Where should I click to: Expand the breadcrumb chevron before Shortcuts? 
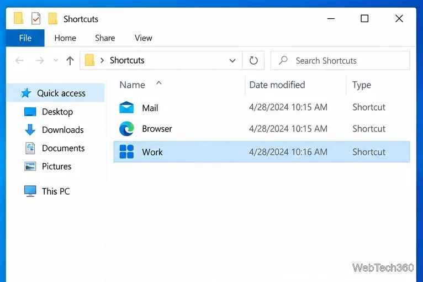click(x=102, y=60)
